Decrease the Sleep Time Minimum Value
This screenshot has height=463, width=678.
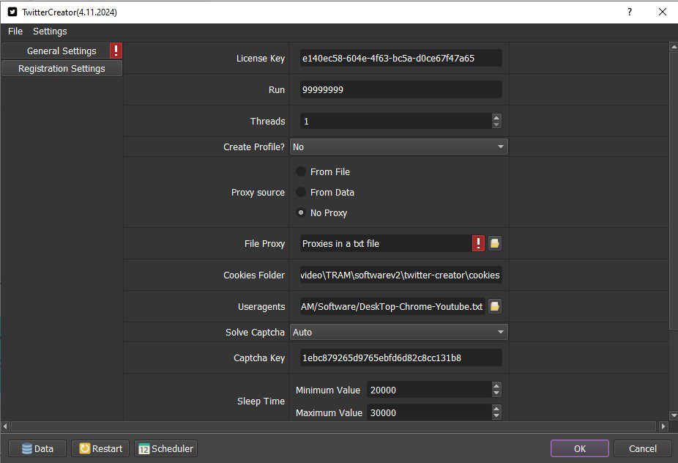click(x=496, y=393)
